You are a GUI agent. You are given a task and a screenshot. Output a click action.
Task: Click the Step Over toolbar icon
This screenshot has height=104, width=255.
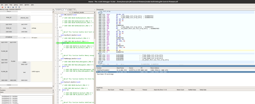[x=13, y=7]
